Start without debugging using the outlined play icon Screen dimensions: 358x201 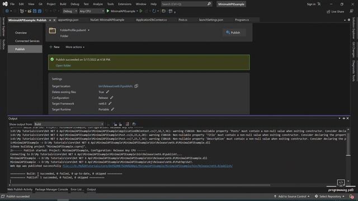pyautogui.click(x=141, y=11)
